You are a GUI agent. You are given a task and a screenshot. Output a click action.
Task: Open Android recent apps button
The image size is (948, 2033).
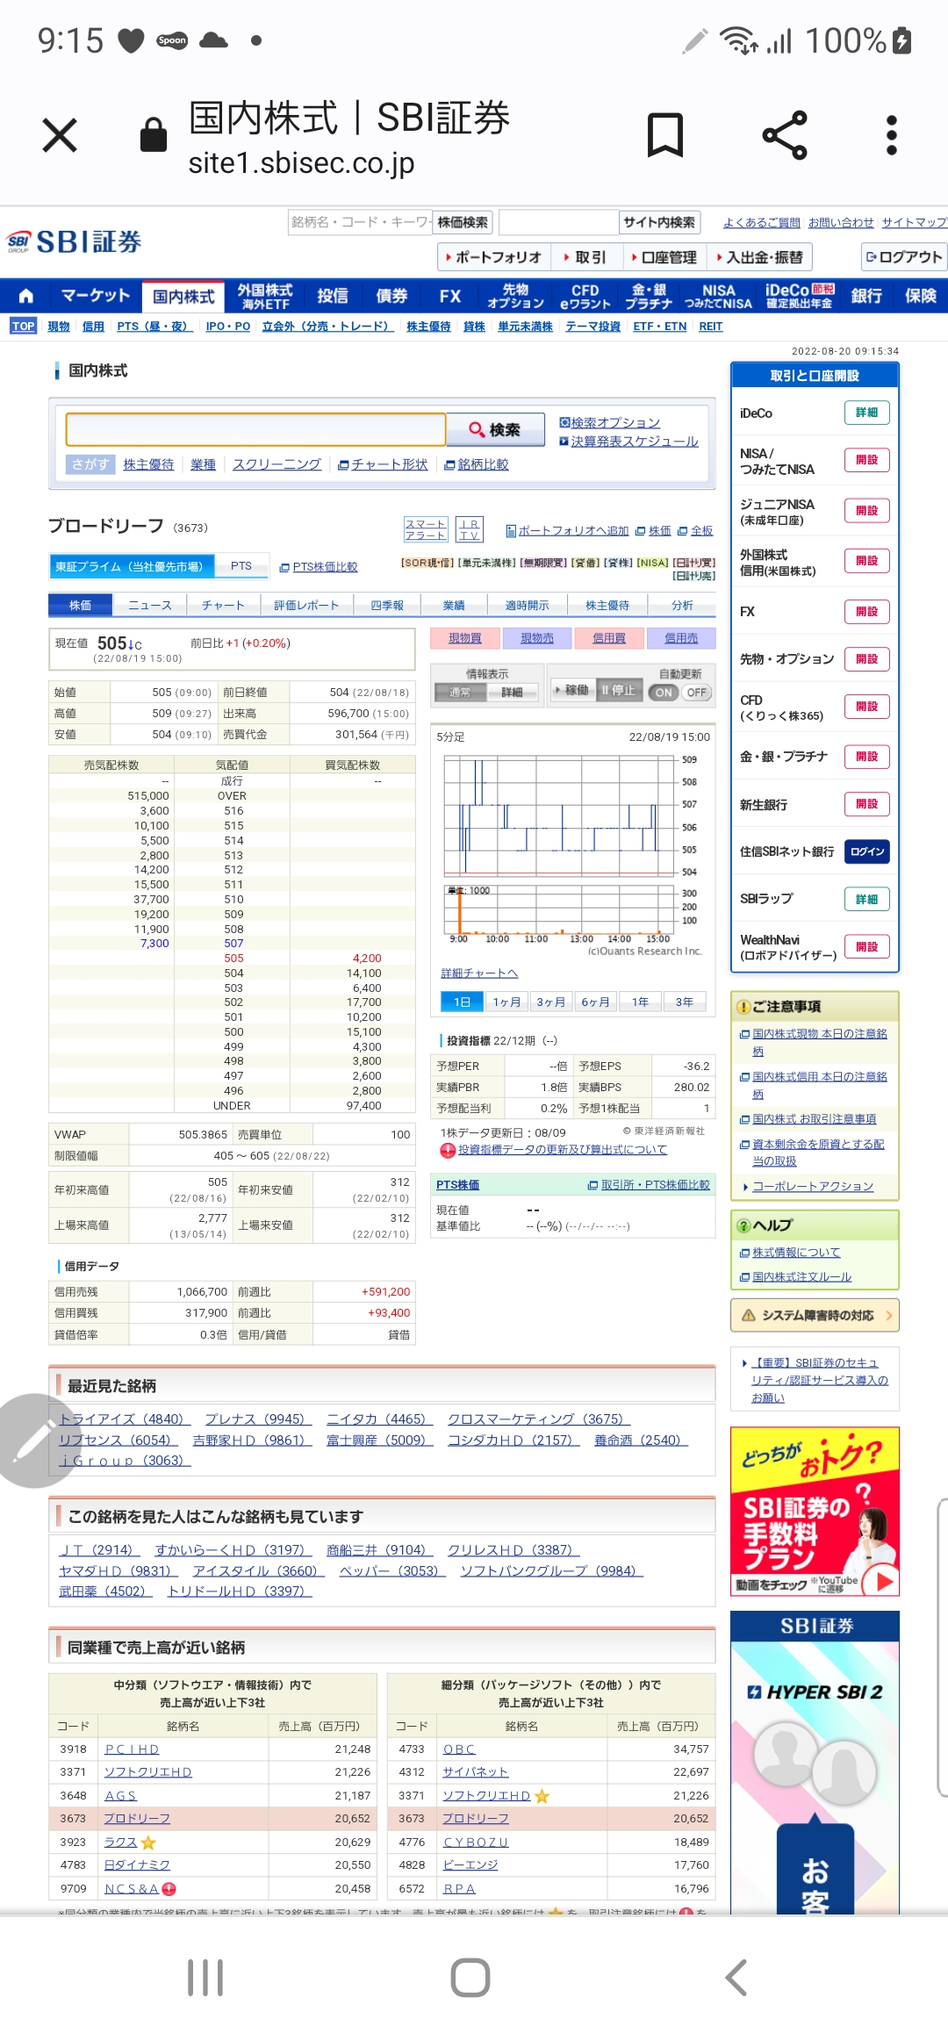(205, 1978)
